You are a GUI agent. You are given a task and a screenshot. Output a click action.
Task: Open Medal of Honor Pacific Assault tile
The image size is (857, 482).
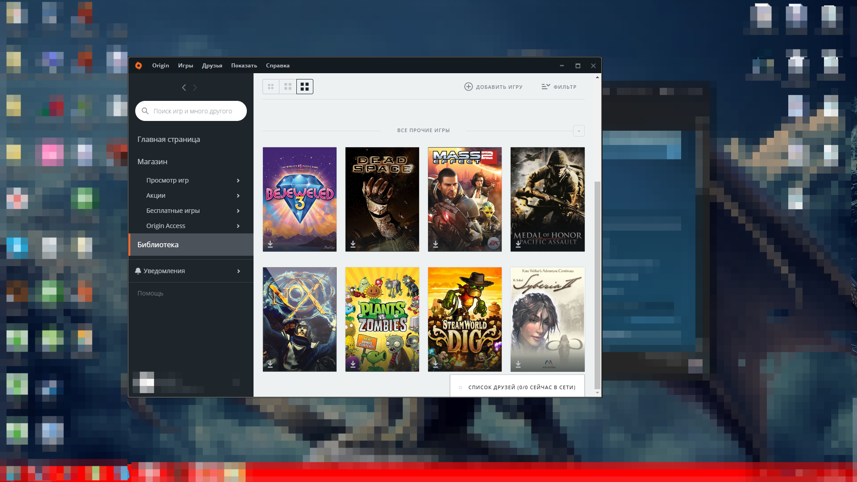548,199
